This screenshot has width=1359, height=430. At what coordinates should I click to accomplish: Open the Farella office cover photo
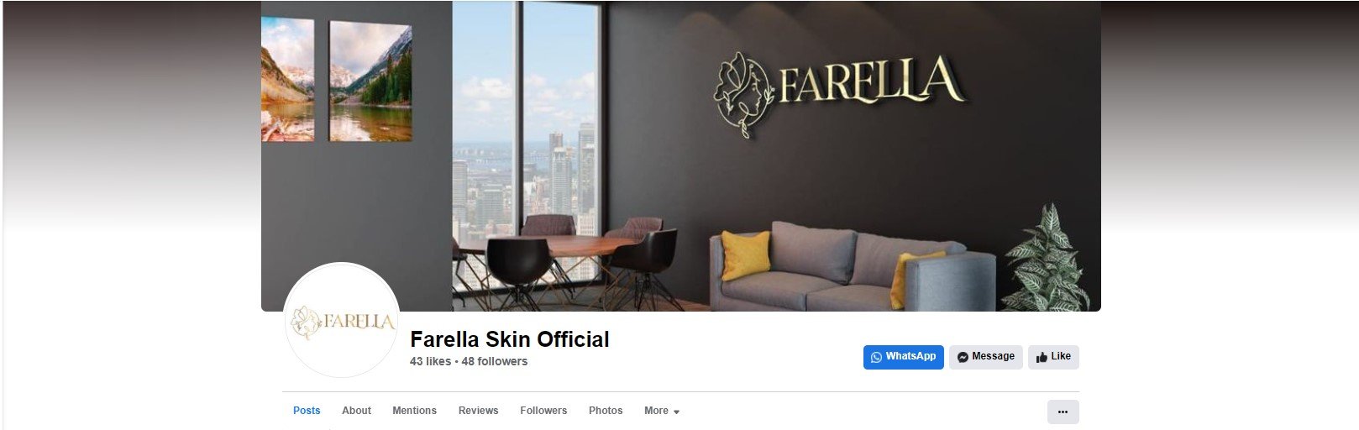[x=680, y=155]
